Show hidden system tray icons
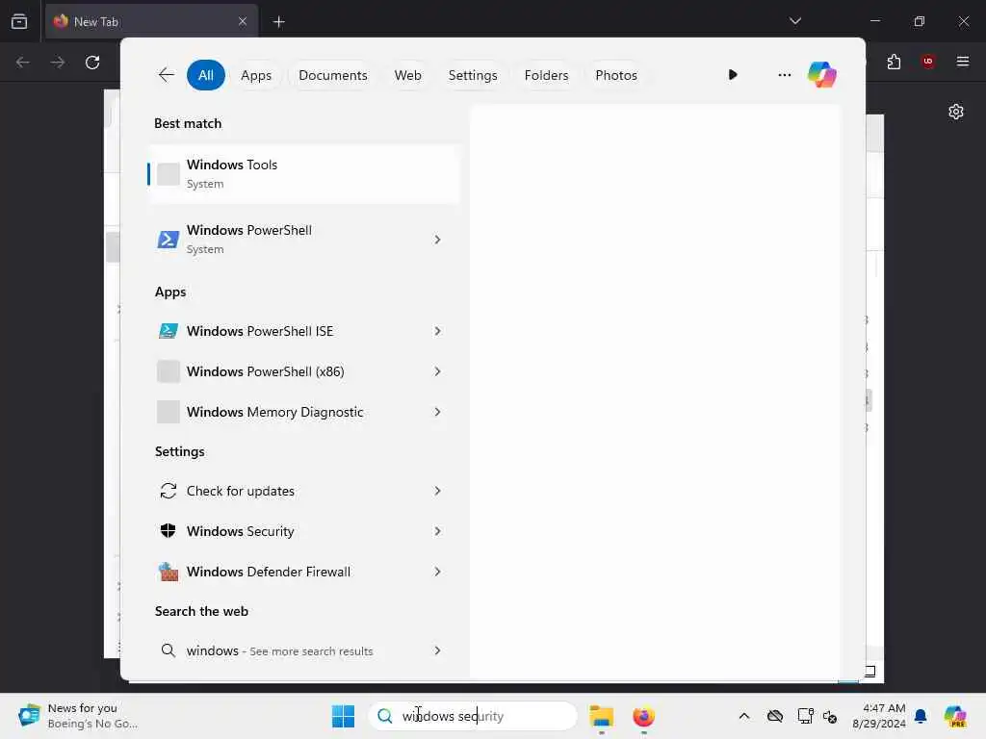The height and width of the screenshot is (739, 986). [744, 716]
